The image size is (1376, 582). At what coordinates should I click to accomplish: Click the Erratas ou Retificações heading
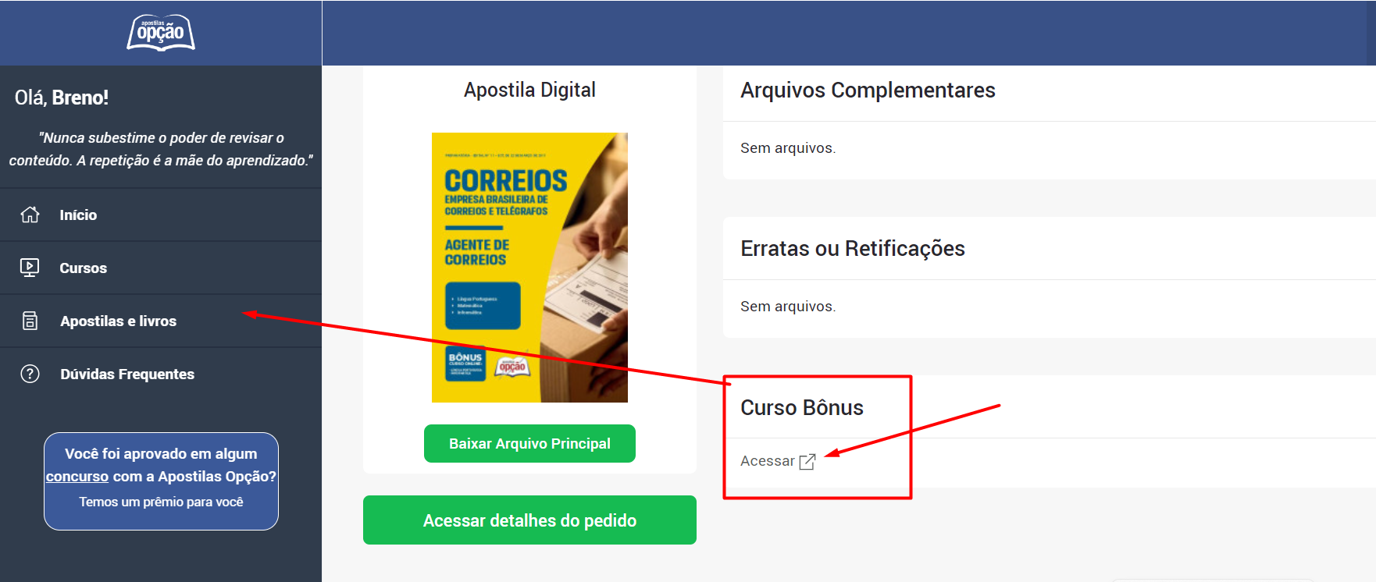point(853,249)
